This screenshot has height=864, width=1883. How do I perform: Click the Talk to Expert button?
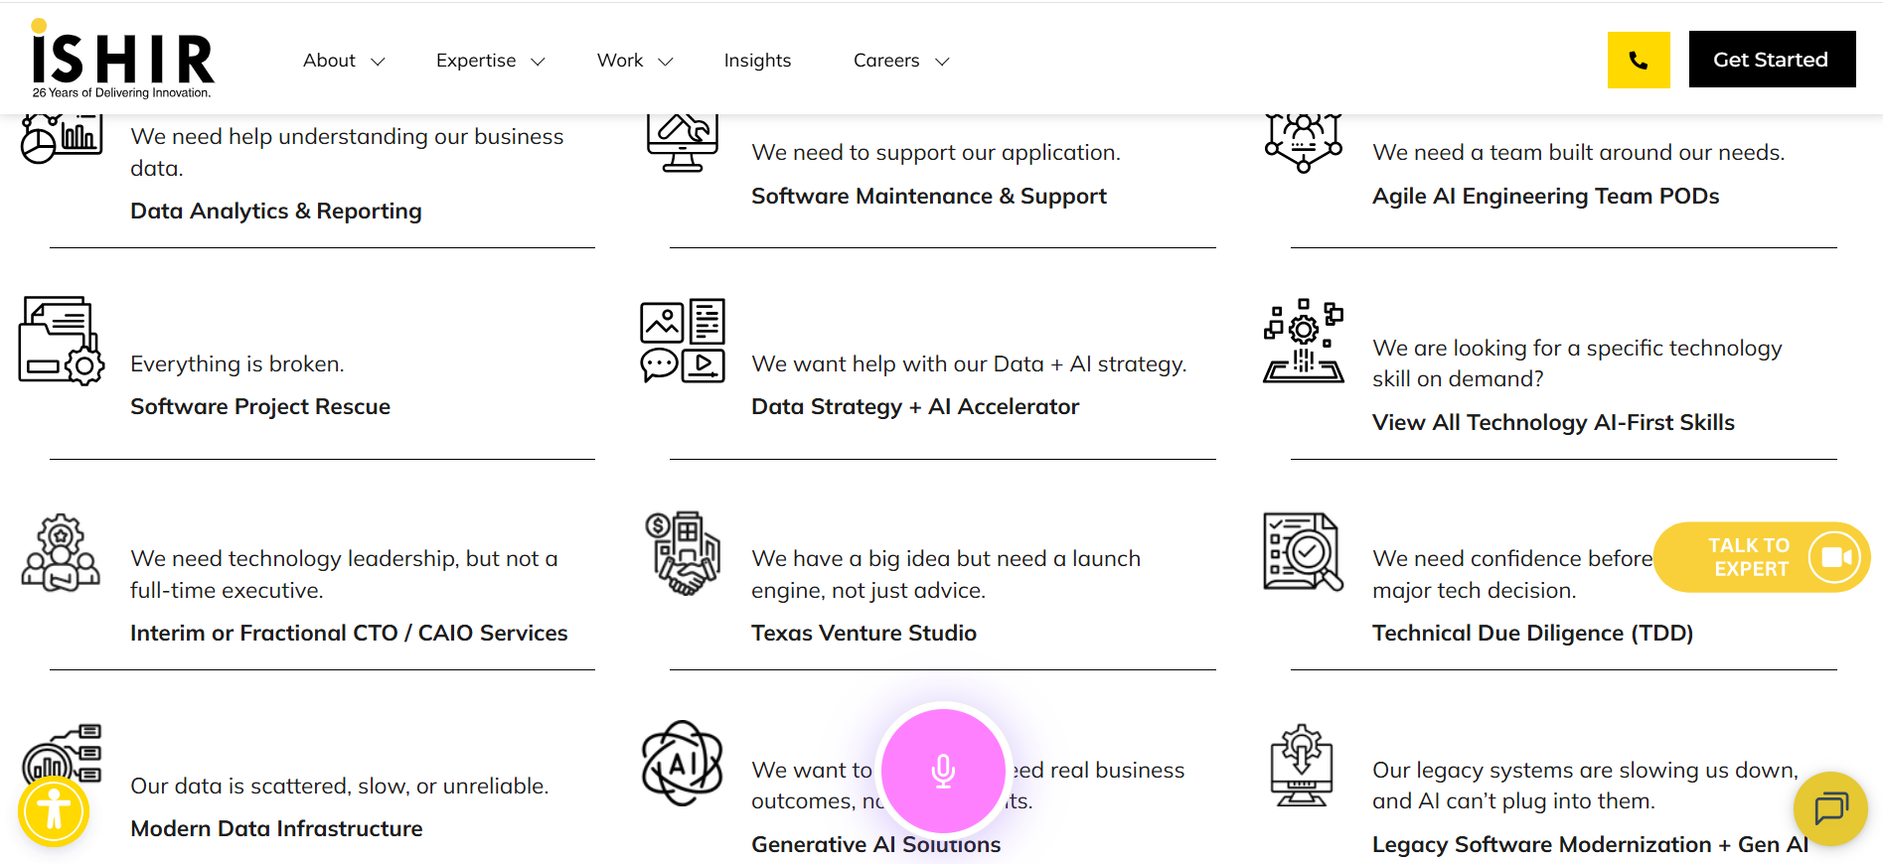point(1761,557)
